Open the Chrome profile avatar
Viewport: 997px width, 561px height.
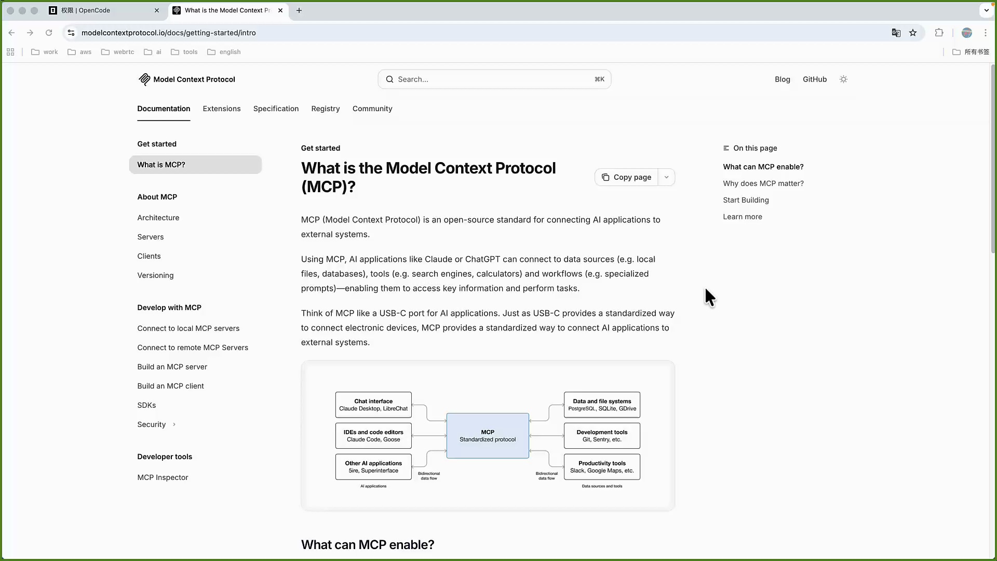click(967, 33)
